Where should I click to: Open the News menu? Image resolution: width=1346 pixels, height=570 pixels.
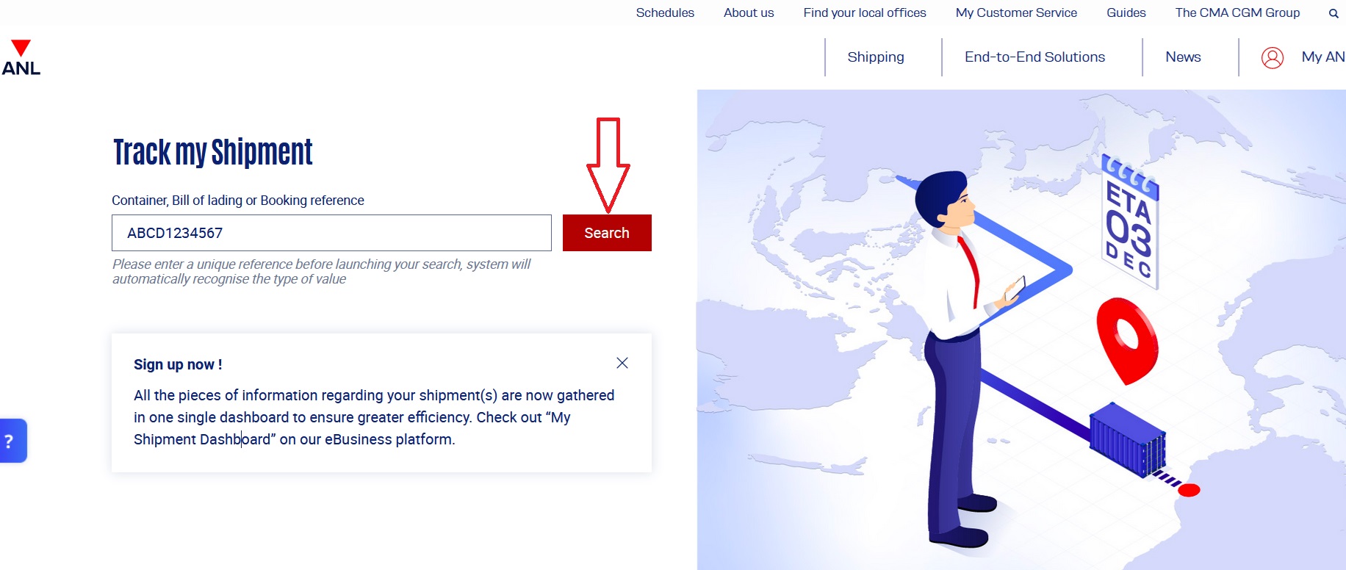click(x=1183, y=57)
